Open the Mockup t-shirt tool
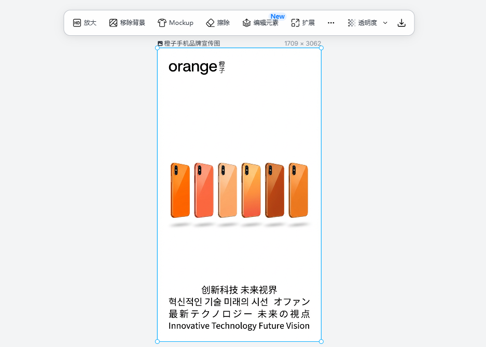Viewport: 486px width, 347px height. coord(175,23)
